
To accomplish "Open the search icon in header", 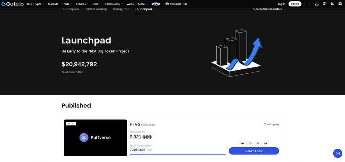I will pyautogui.click(x=310, y=4).
